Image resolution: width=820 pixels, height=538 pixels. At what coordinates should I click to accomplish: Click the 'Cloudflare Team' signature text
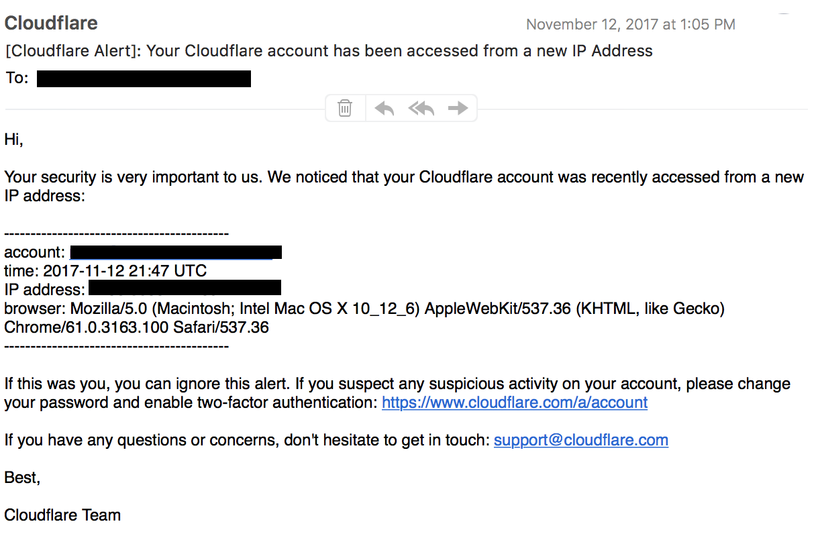[62, 515]
